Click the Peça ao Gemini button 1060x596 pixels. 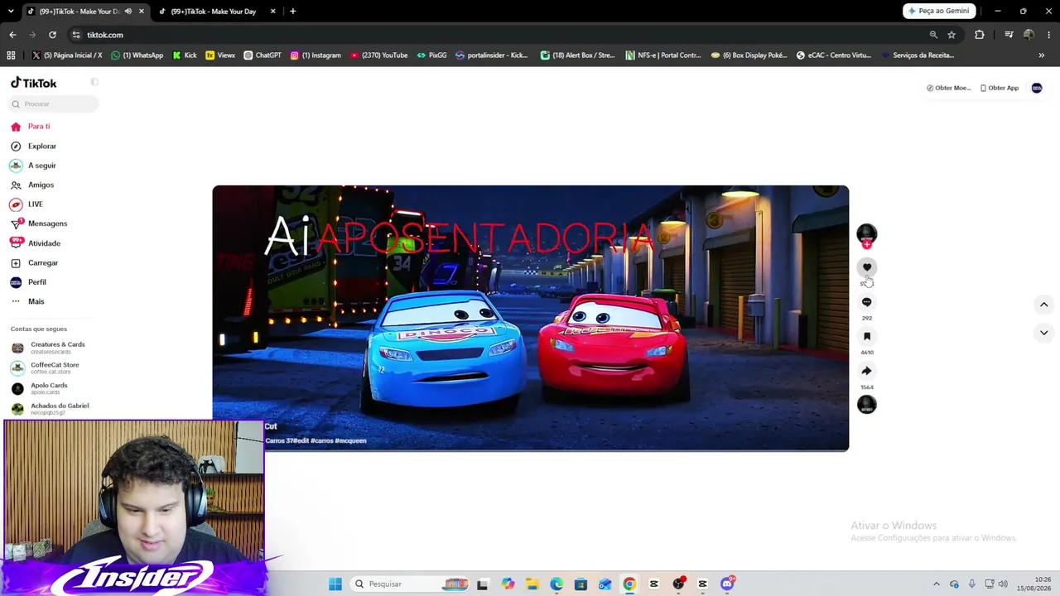point(939,11)
